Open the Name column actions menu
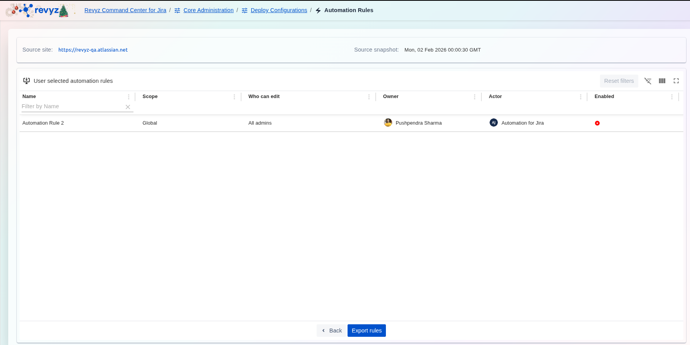 (128, 97)
